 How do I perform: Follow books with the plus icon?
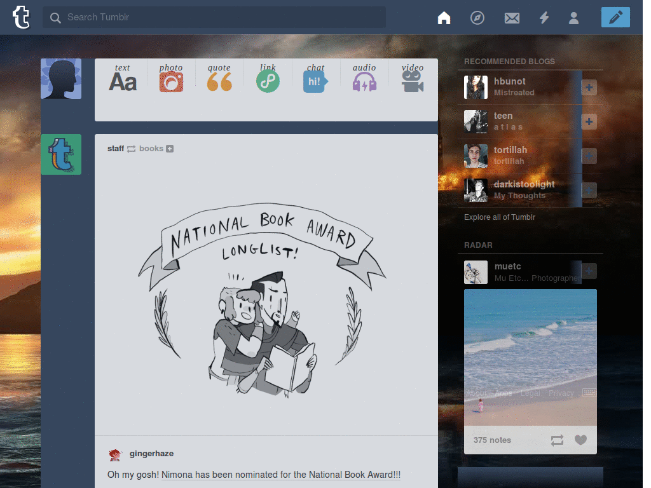coord(170,149)
